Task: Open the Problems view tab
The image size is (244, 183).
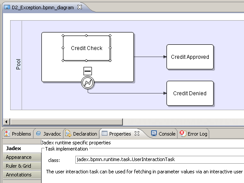Action: (x=18, y=134)
